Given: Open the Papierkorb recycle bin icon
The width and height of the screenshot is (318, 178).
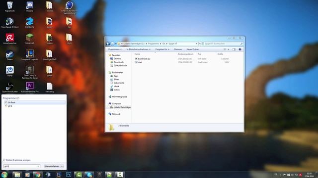Looking at the screenshot, I should click(10, 6).
